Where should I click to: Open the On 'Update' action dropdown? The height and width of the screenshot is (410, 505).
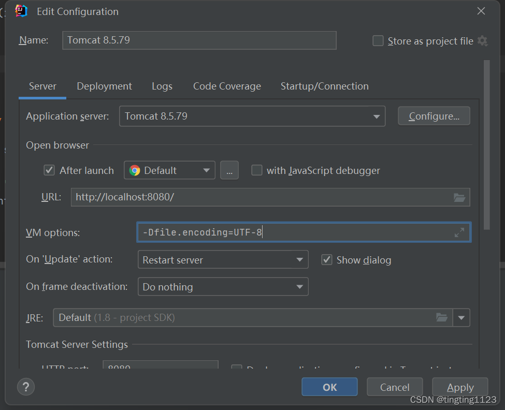click(x=223, y=260)
